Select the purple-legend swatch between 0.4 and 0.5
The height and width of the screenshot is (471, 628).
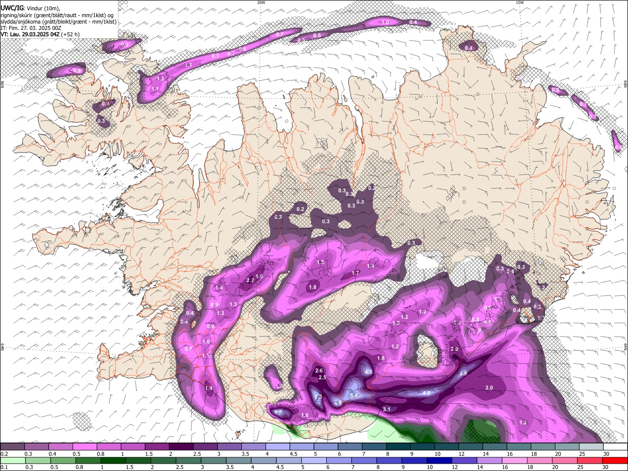(x=60, y=446)
